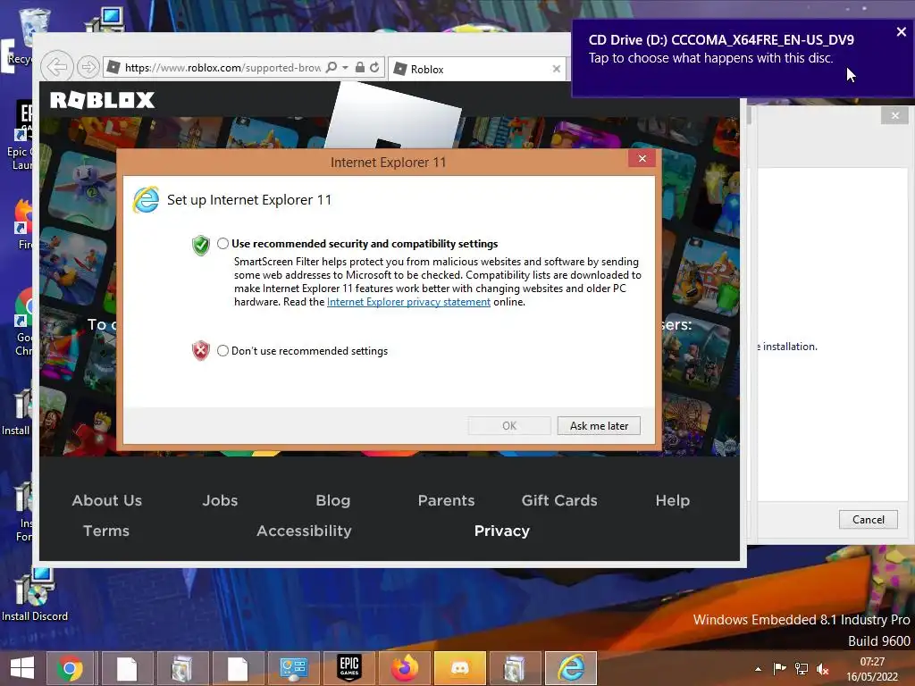Dismiss the CD Drive notification with X
This screenshot has width=915, height=686.
coord(901,32)
